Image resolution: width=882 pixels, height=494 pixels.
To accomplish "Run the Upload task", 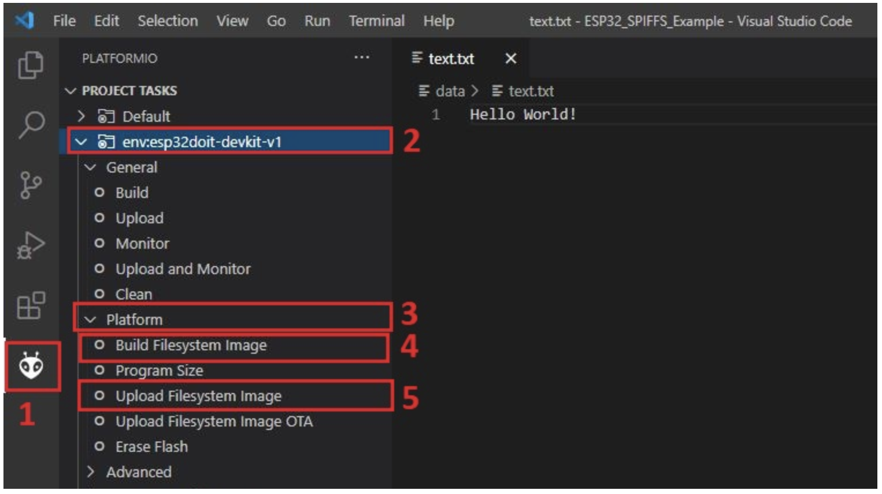I will (139, 218).
